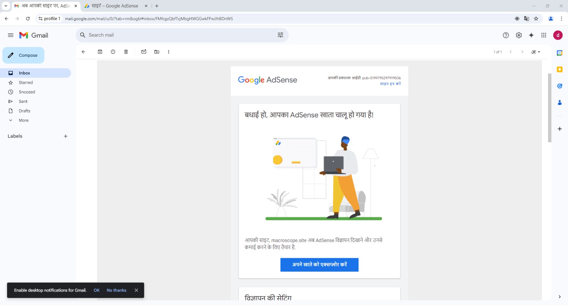Viewport: 568px width, 305px height.
Task: Open Gmail settings gear
Action: (519, 35)
